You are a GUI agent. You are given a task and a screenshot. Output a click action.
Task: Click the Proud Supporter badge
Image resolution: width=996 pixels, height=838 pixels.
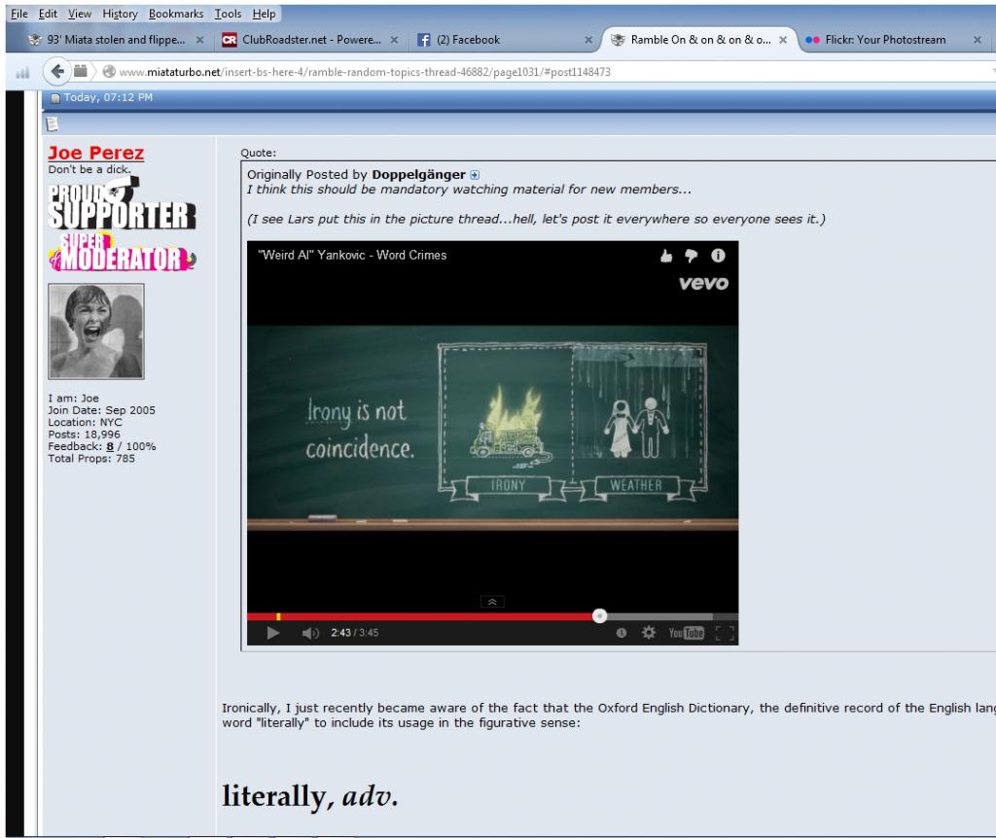(x=122, y=203)
